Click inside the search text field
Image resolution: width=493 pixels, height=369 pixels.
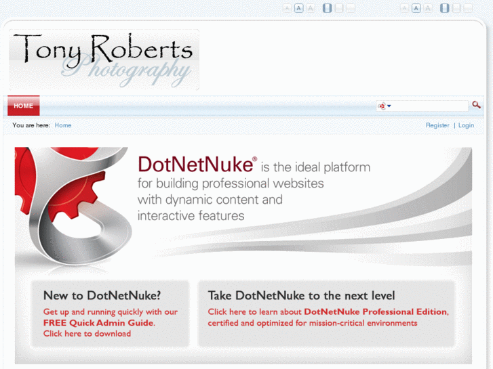pyautogui.click(x=429, y=106)
